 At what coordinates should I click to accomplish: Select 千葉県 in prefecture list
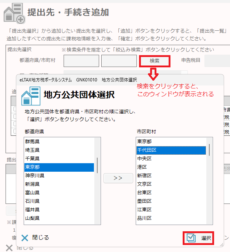click(x=59, y=159)
